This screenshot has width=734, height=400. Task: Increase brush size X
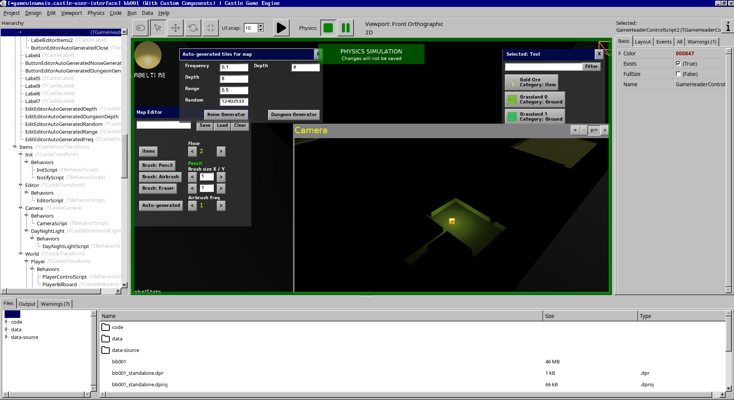[221, 177]
